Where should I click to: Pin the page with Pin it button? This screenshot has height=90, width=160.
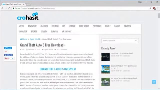[7, 58]
